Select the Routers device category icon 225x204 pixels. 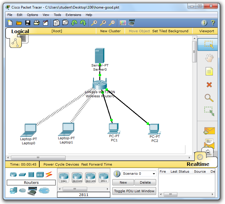click(x=13, y=174)
